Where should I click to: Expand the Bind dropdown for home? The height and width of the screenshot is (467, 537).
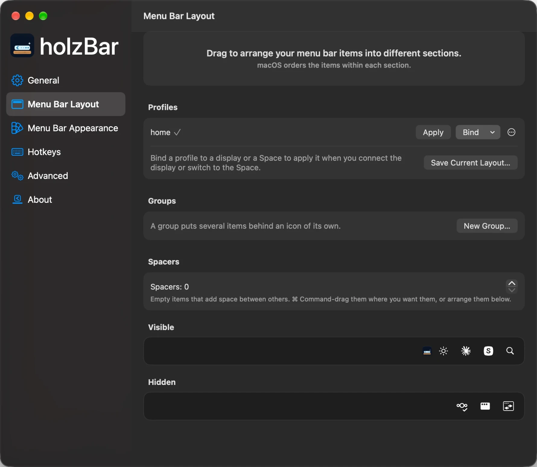coord(478,132)
